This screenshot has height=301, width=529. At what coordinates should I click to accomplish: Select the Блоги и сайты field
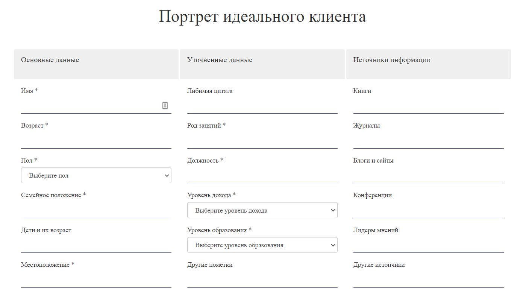tap(428, 176)
